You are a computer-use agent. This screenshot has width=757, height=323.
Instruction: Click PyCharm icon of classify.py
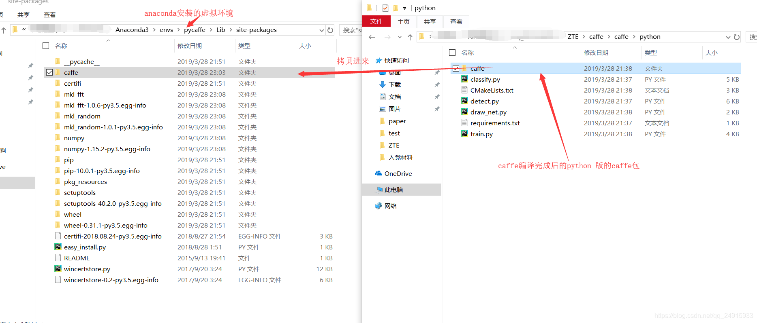click(464, 79)
